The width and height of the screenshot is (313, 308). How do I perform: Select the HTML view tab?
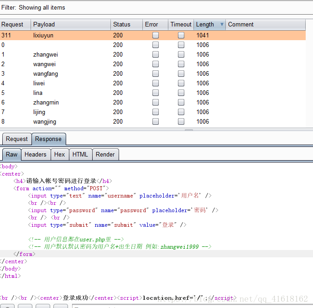tap(80, 155)
